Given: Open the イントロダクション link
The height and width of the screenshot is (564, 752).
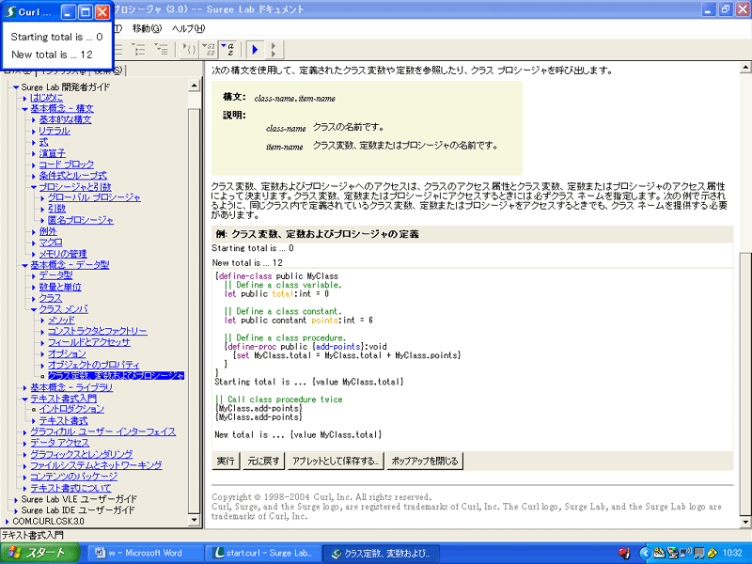Looking at the screenshot, I should tap(71, 410).
